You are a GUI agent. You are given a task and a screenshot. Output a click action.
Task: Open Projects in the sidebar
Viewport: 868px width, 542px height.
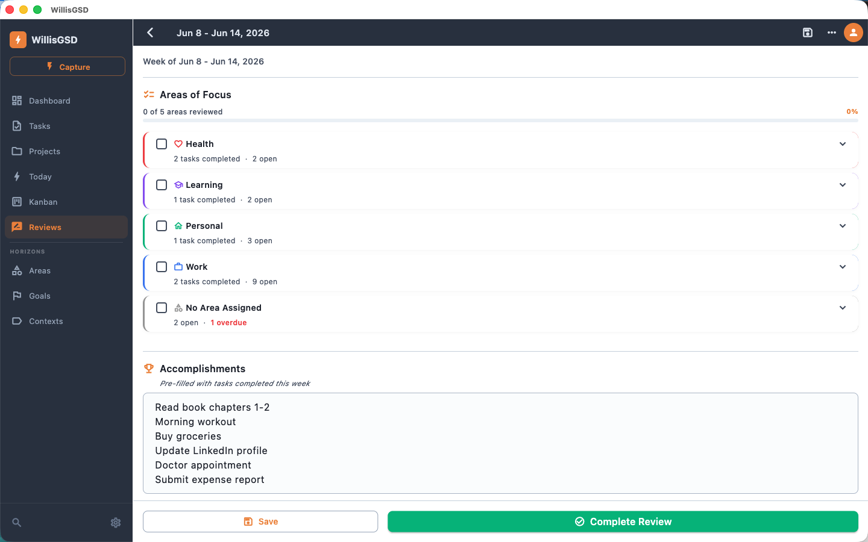tap(66, 151)
